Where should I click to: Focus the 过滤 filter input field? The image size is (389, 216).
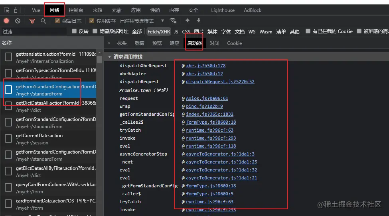pos(34,31)
